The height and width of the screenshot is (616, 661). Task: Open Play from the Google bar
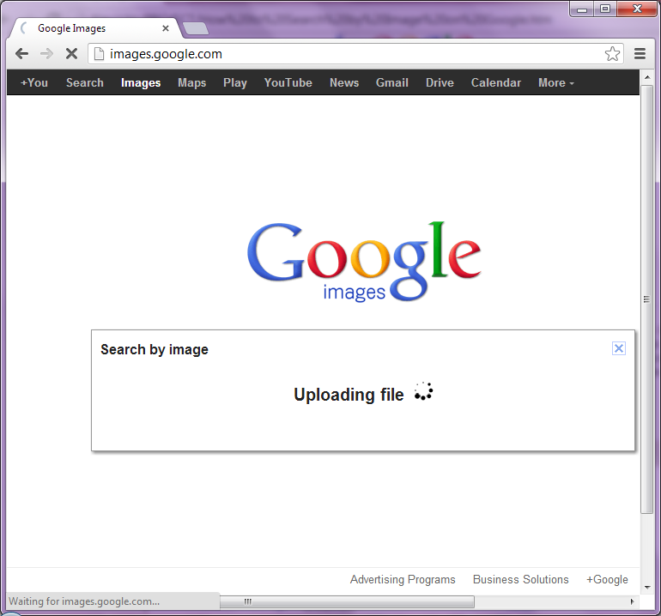pos(235,82)
